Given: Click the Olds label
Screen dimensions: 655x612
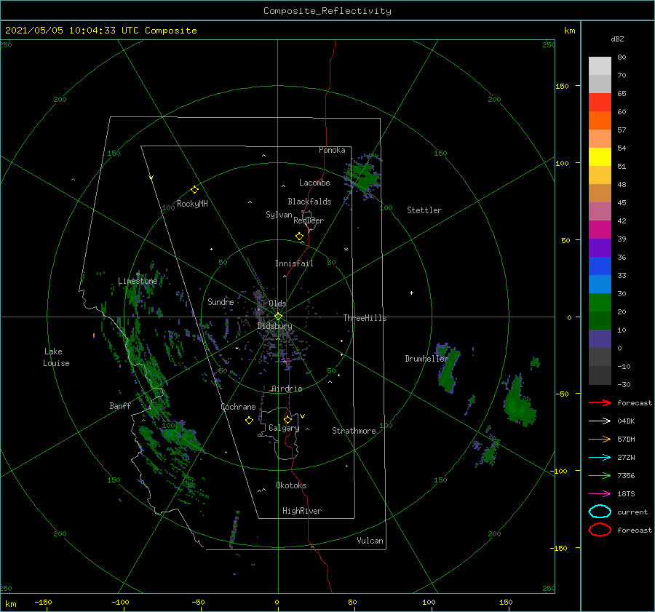Looking at the screenshot, I should (277, 303).
